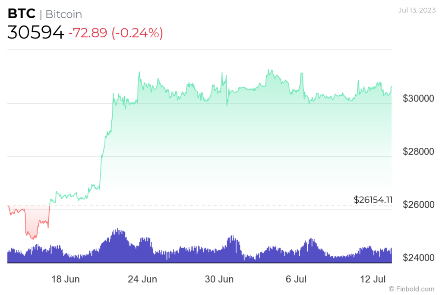Click the purple volume bars histogram
This screenshot has height=295, width=442.
[199, 255]
